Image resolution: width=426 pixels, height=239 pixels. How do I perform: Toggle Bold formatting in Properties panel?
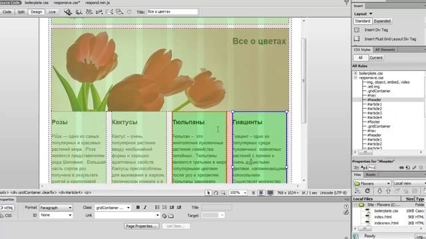click(x=138, y=207)
